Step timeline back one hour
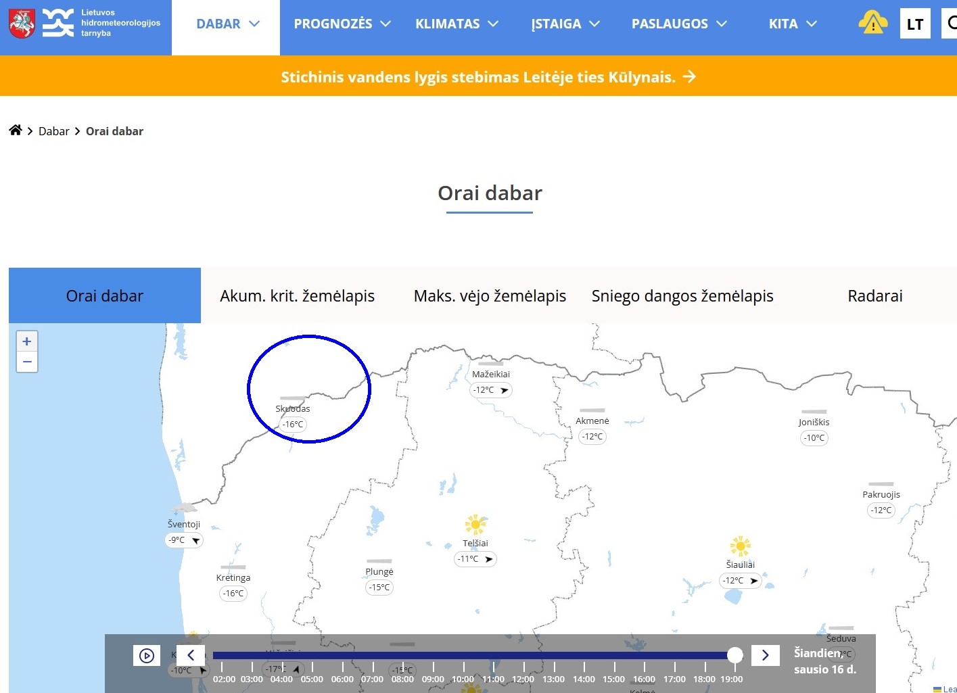The height and width of the screenshot is (693, 957). (x=191, y=655)
